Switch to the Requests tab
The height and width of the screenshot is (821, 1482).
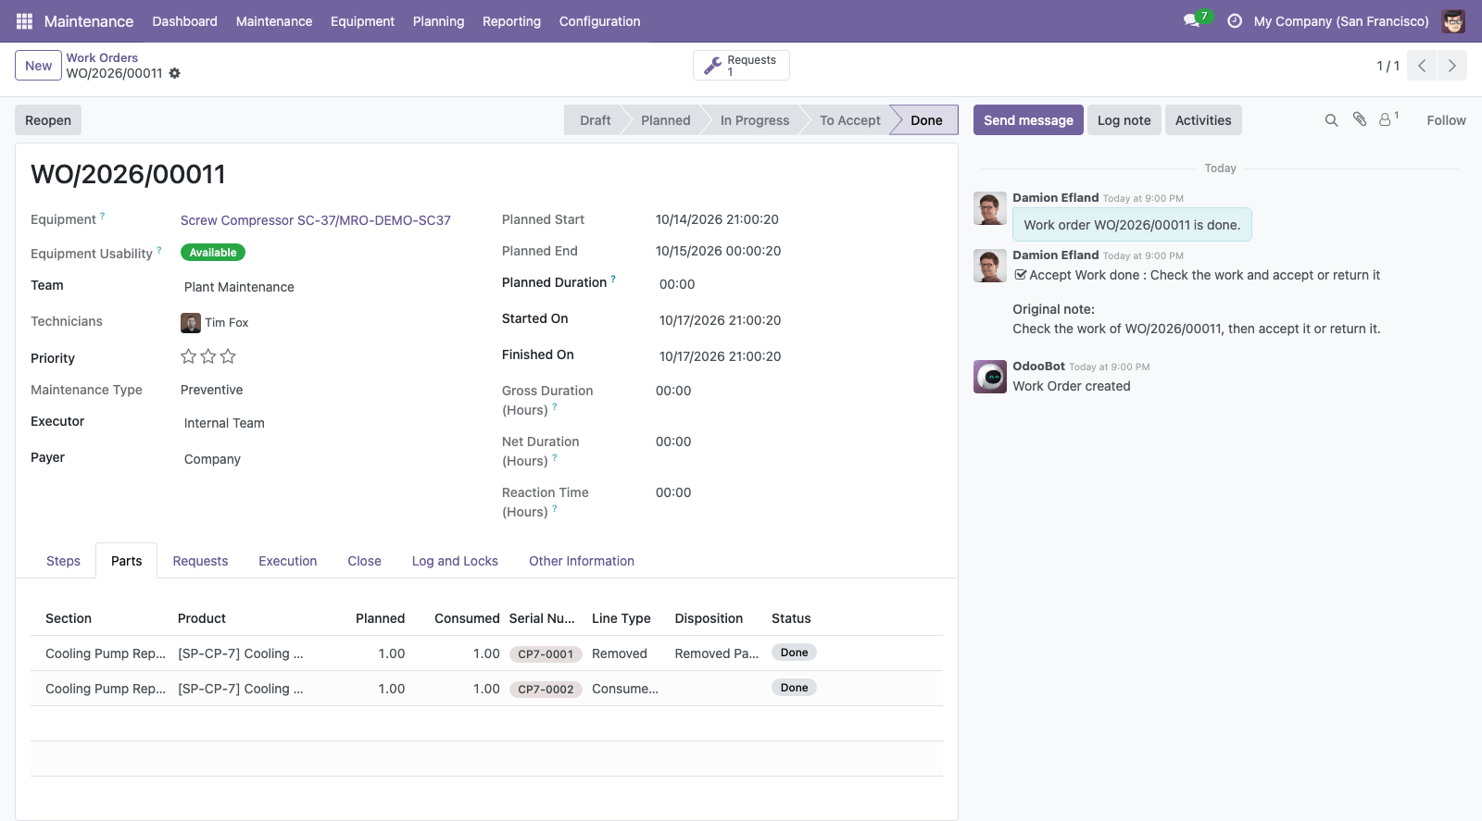[x=200, y=561]
